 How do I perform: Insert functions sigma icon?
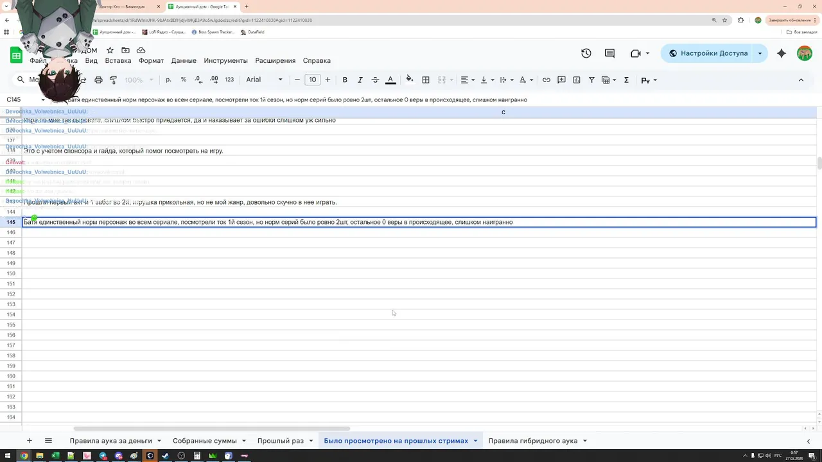coord(626,80)
